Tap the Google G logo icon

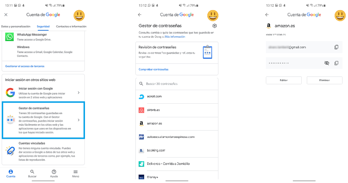pos(10,93)
